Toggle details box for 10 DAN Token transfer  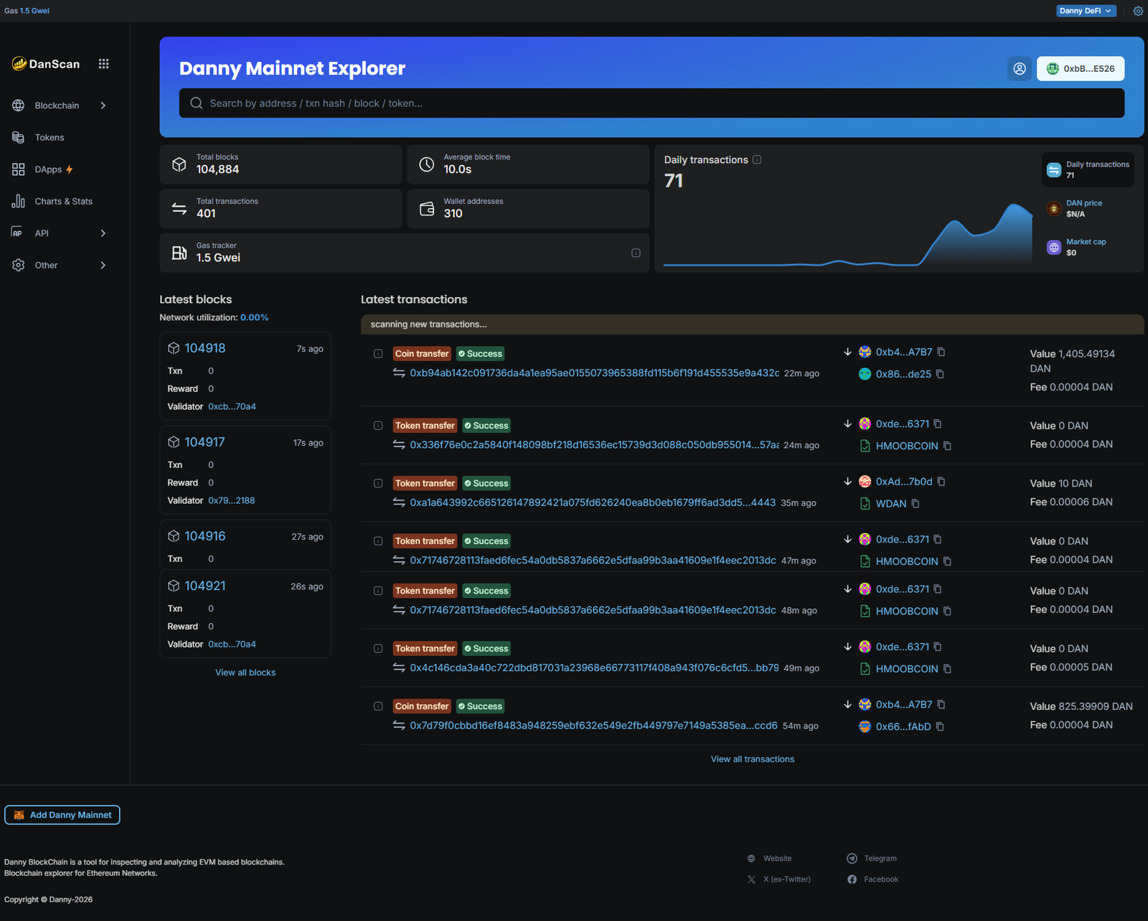pyautogui.click(x=378, y=483)
